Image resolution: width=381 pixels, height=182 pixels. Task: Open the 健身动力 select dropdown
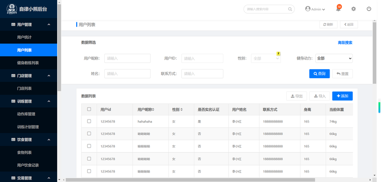(x=334, y=58)
